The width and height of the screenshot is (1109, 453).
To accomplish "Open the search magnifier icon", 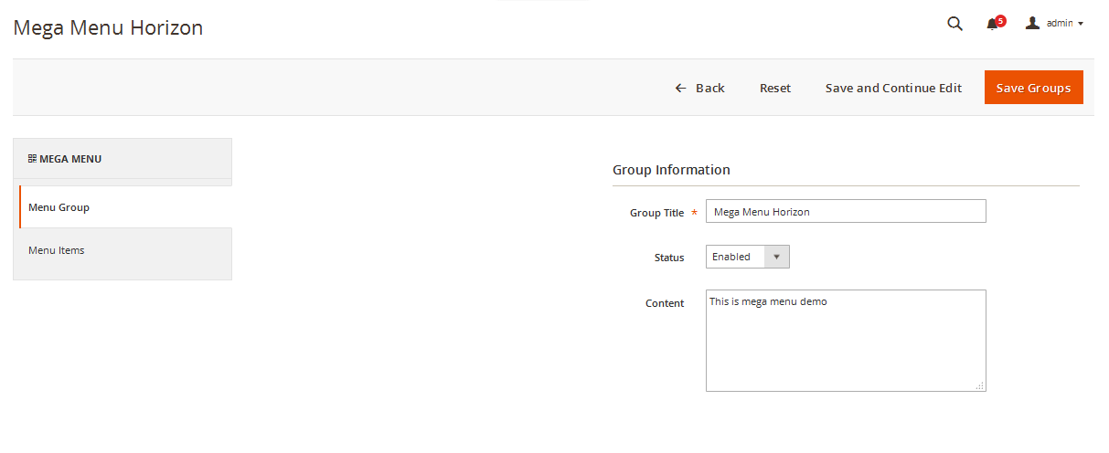I will tap(954, 24).
